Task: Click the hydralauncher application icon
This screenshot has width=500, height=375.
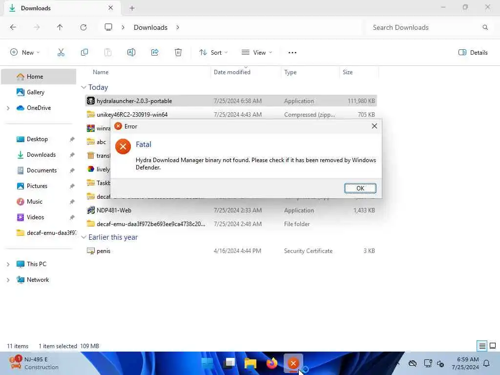Action: [x=90, y=101]
